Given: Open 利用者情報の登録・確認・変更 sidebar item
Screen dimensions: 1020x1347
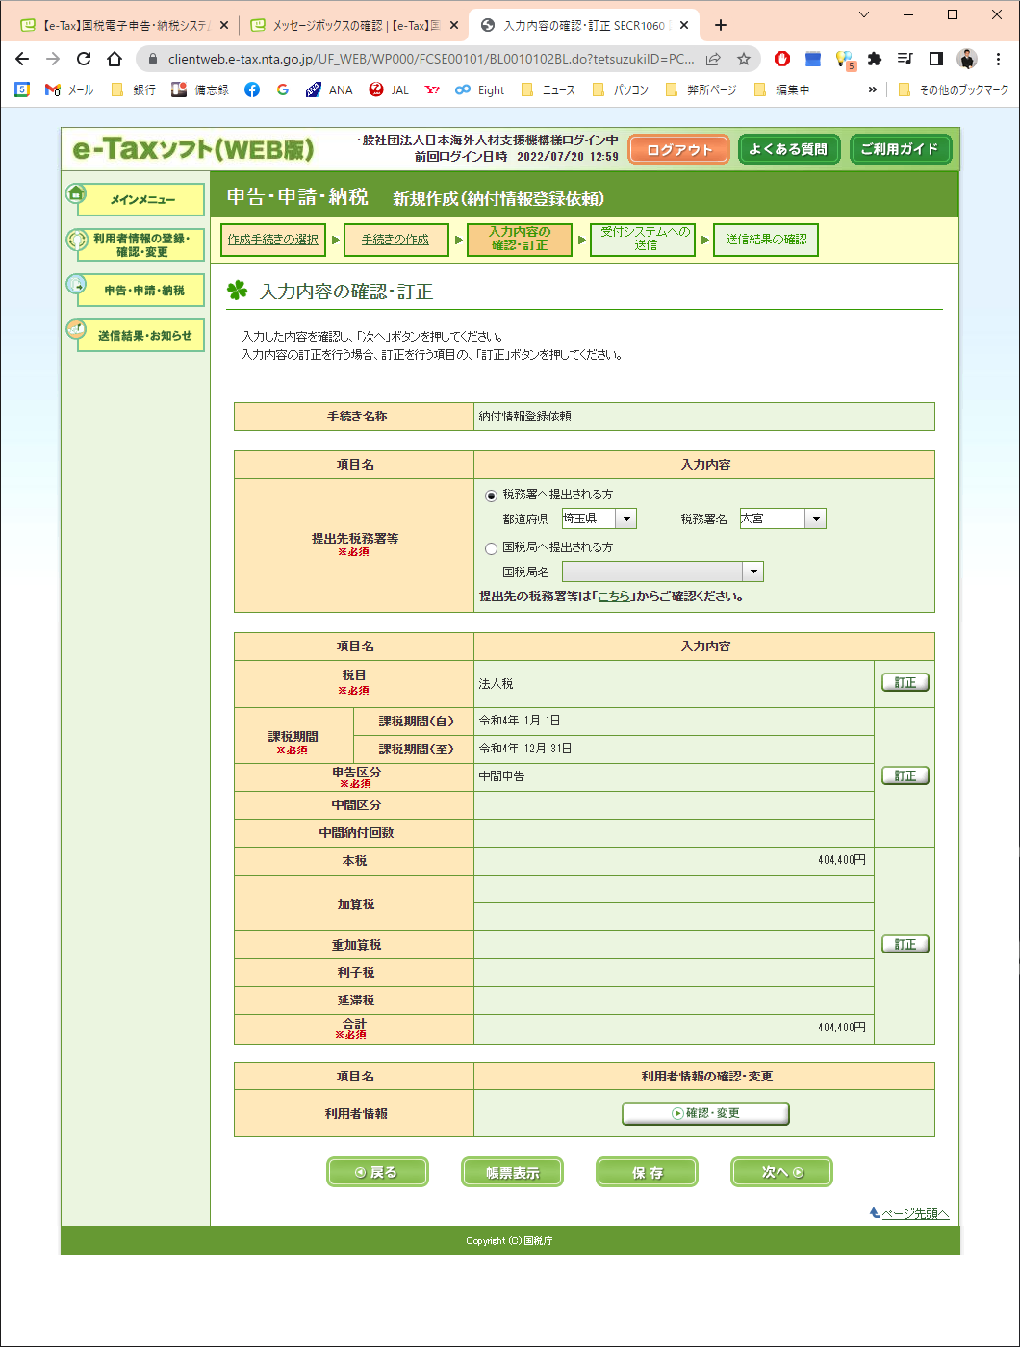Looking at the screenshot, I should click(x=142, y=245).
